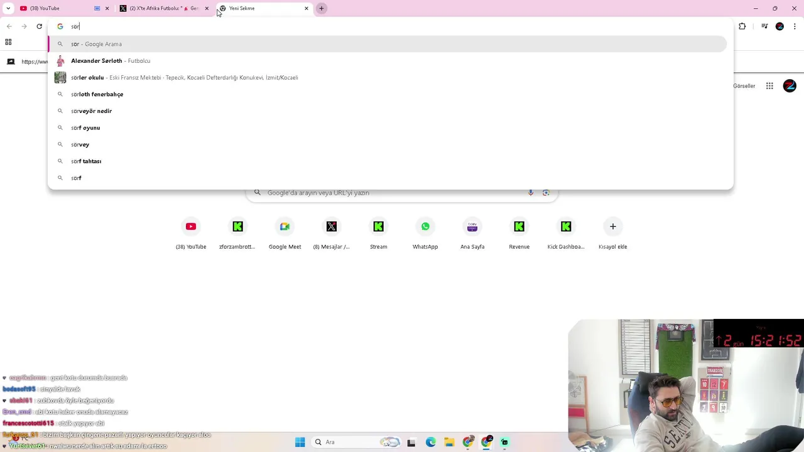Open Task View on taskbar
The image size is (804, 452).
(411, 442)
